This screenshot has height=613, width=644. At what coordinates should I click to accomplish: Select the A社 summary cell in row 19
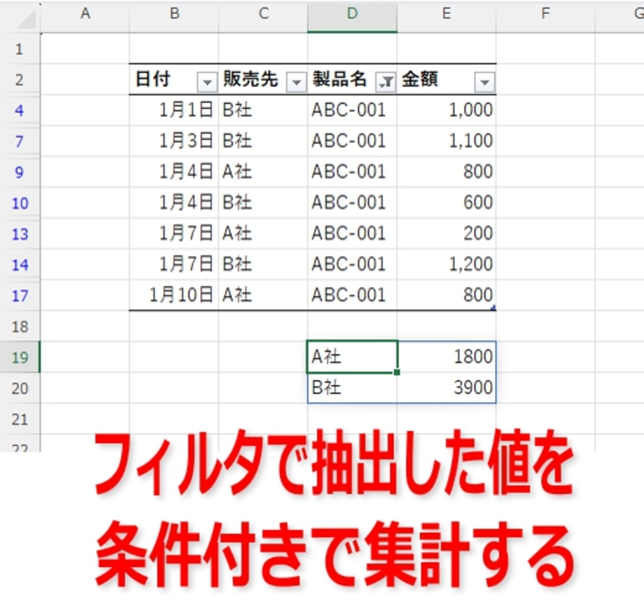click(x=352, y=357)
